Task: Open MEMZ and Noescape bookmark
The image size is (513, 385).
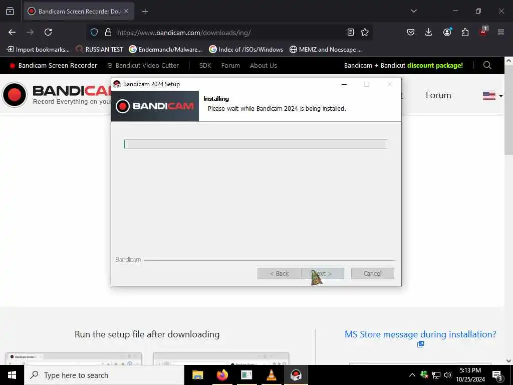Action: click(x=326, y=50)
